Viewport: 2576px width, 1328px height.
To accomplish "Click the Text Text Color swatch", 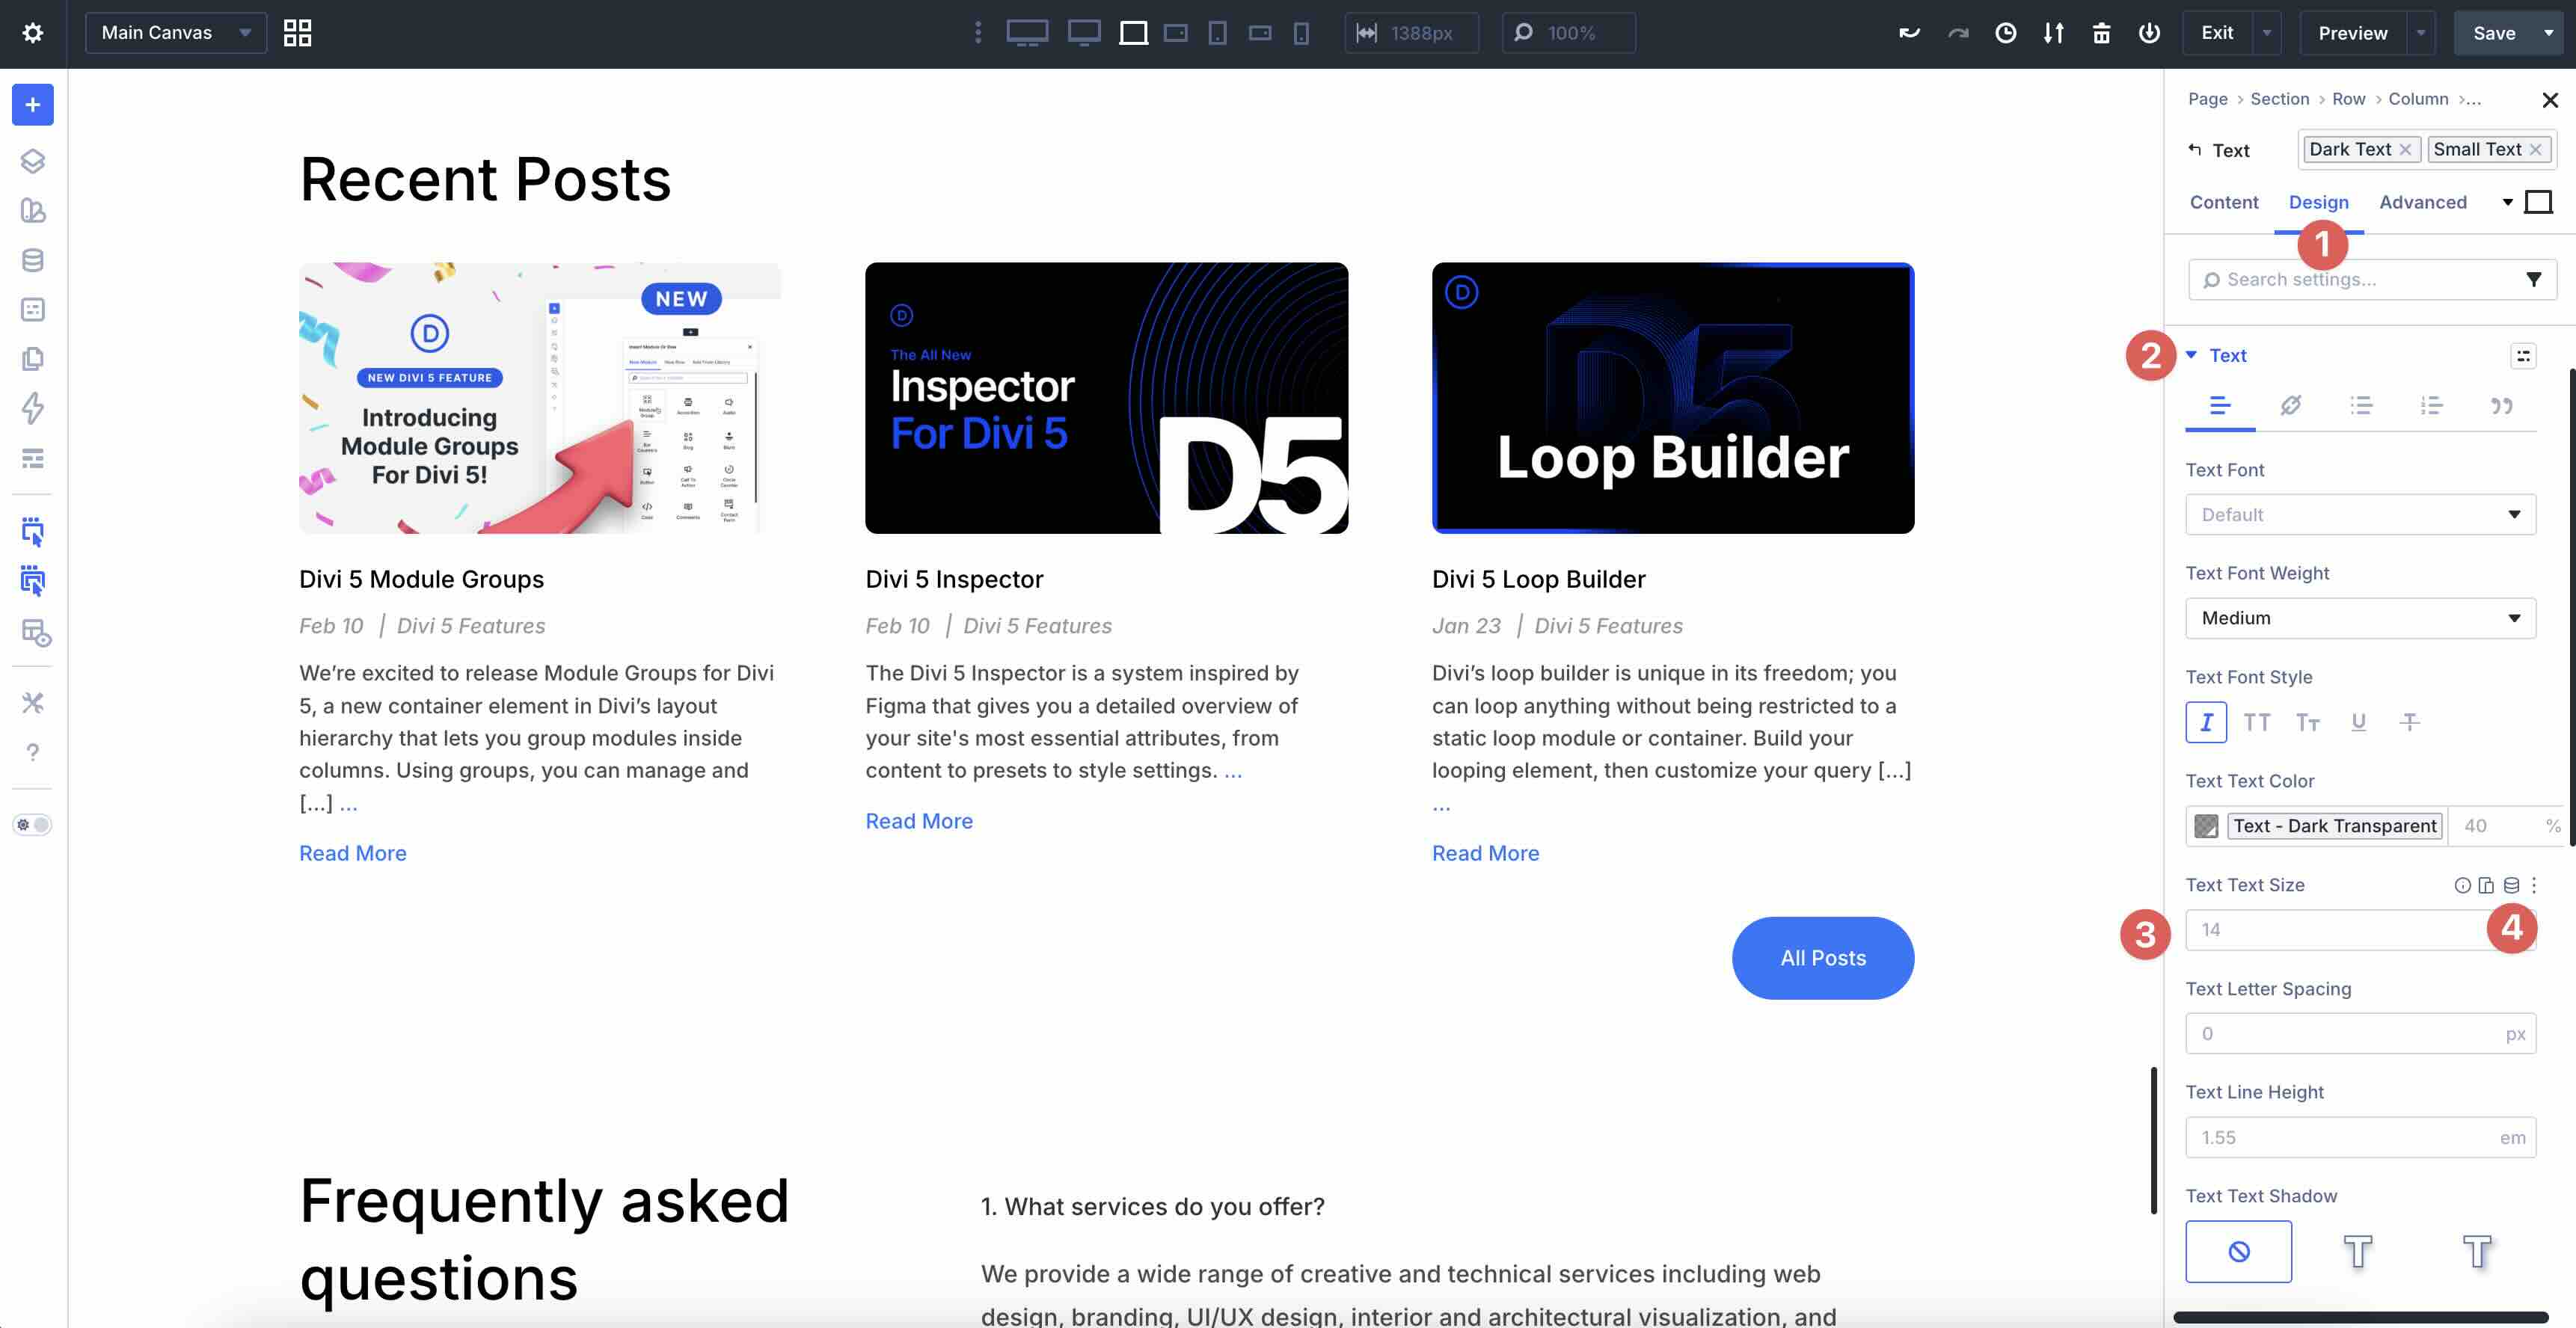I will (x=2206, y=826).
